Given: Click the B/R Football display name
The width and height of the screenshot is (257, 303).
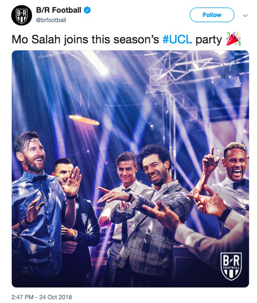Looking at the screenshot, I should [x=59, y=10].
